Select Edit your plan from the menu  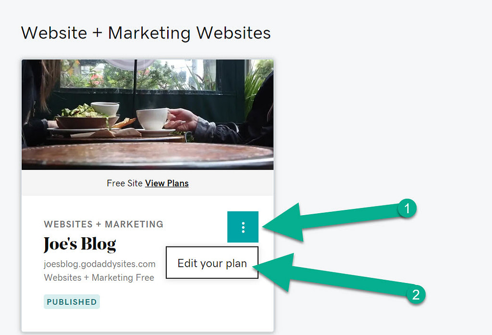point(212,263)
